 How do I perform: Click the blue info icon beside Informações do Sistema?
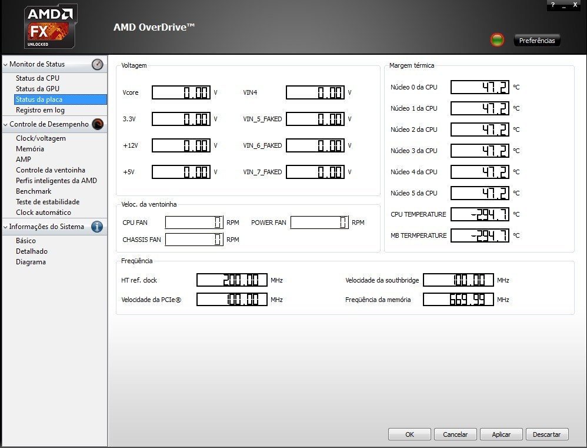coord(97,227)
